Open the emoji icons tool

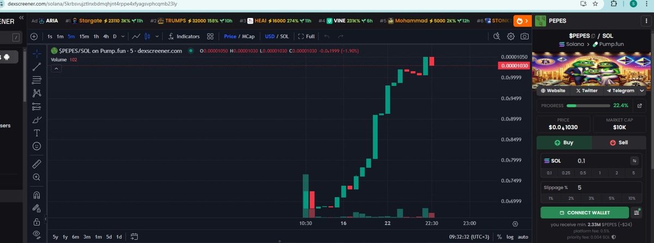pos(37,146)
